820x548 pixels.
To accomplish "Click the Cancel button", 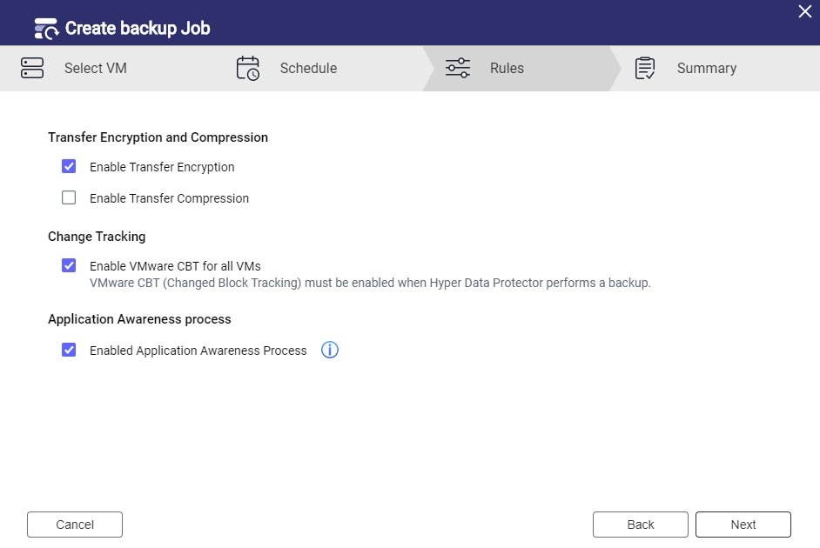I will pos(75,525).
